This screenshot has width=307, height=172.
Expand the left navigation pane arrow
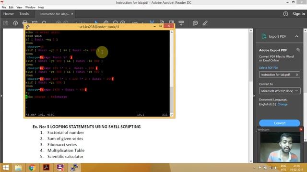click(x=1, y=96)
